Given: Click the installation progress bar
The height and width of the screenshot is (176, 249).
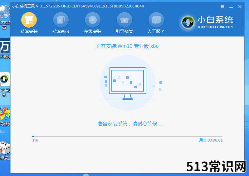Looking at the screenshot, I should 127,136.
